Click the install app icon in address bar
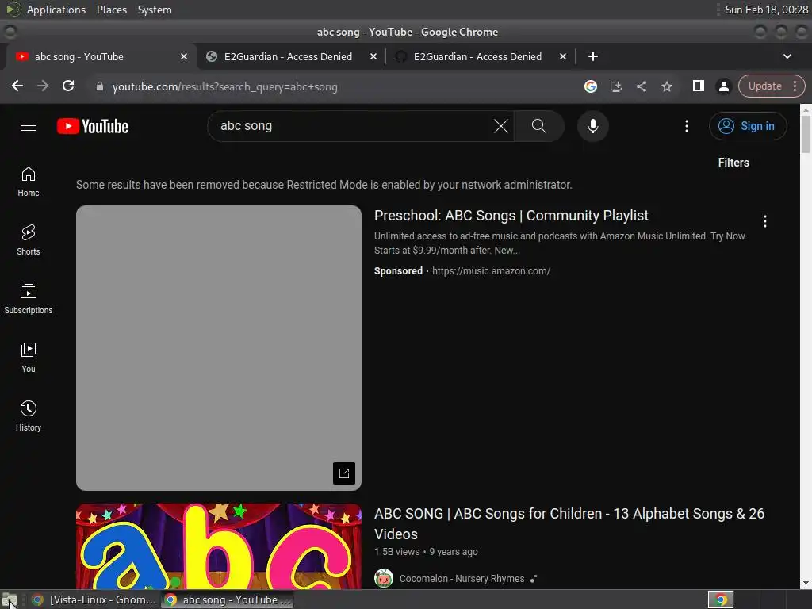 615,86
